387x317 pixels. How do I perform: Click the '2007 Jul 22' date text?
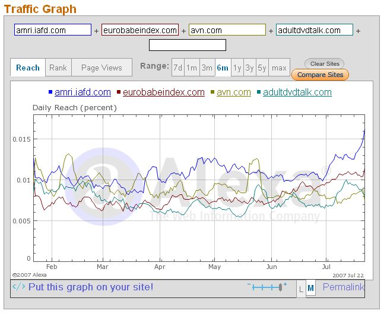[x=348, y=276]
